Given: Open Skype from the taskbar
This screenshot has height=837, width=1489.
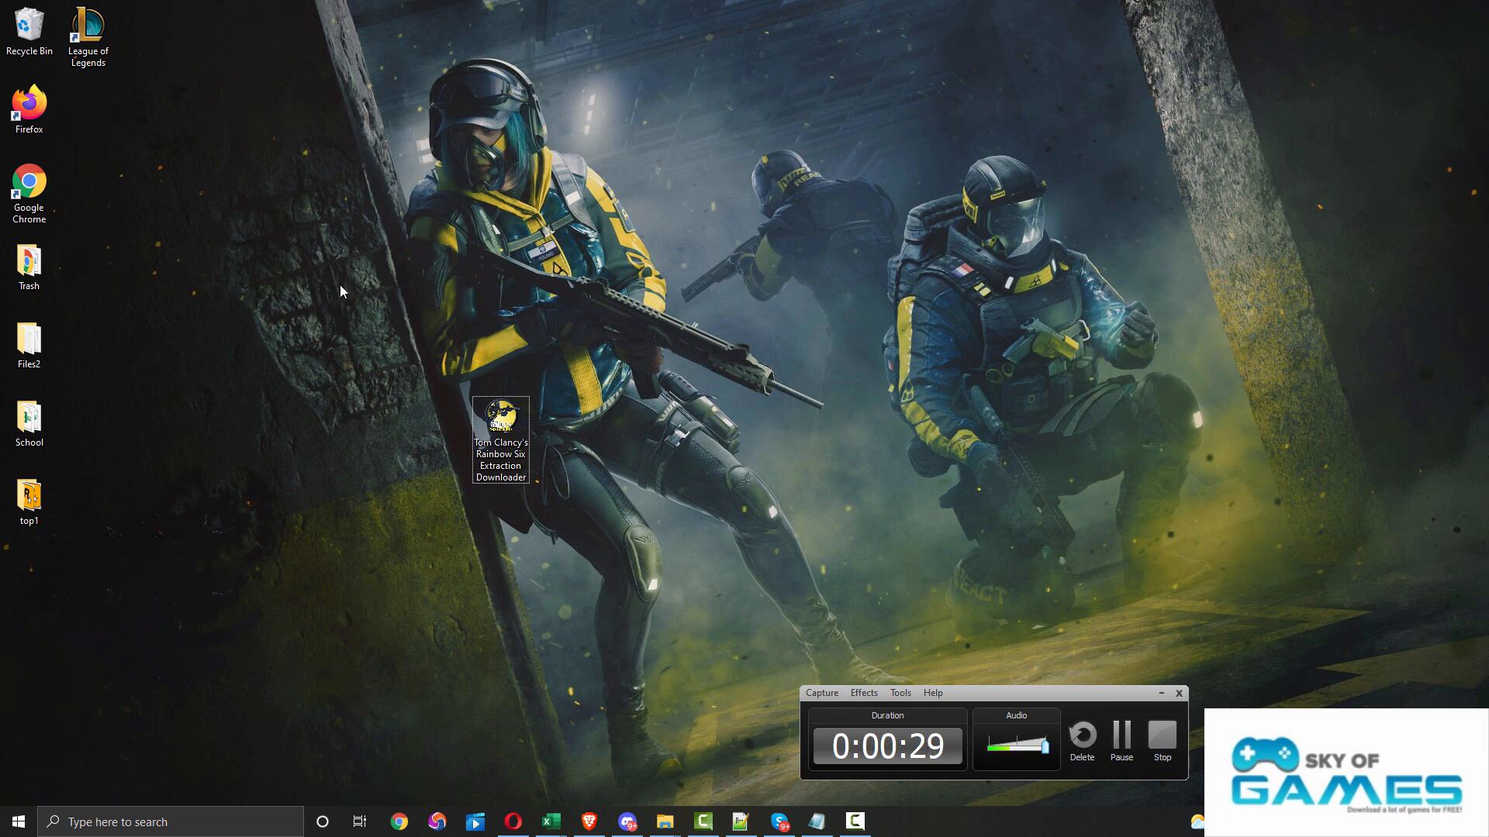Looking at the screenshot, I should (779, 821).
